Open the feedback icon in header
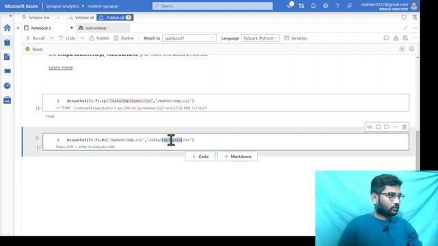This screenshot has height=246, width=438. tap(350, 6)
